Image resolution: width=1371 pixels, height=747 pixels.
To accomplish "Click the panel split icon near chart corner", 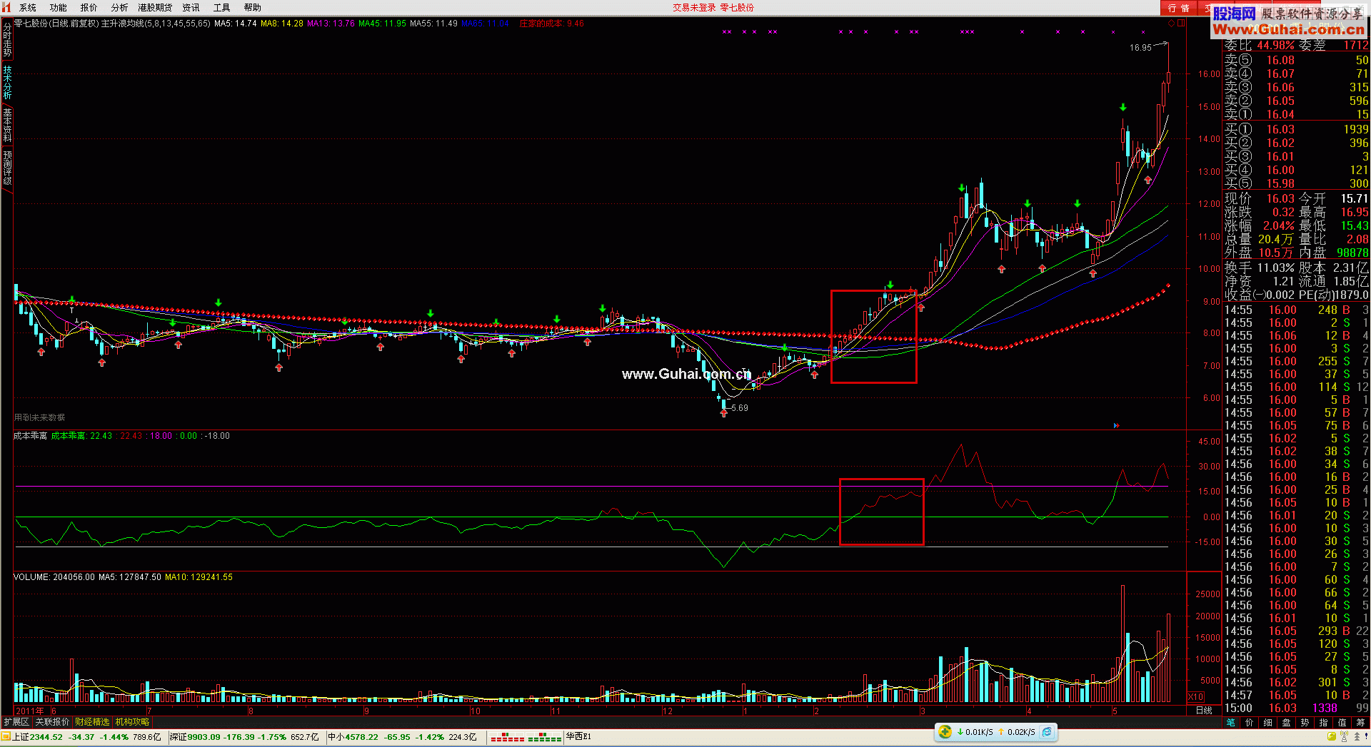I will point(1181,23).
